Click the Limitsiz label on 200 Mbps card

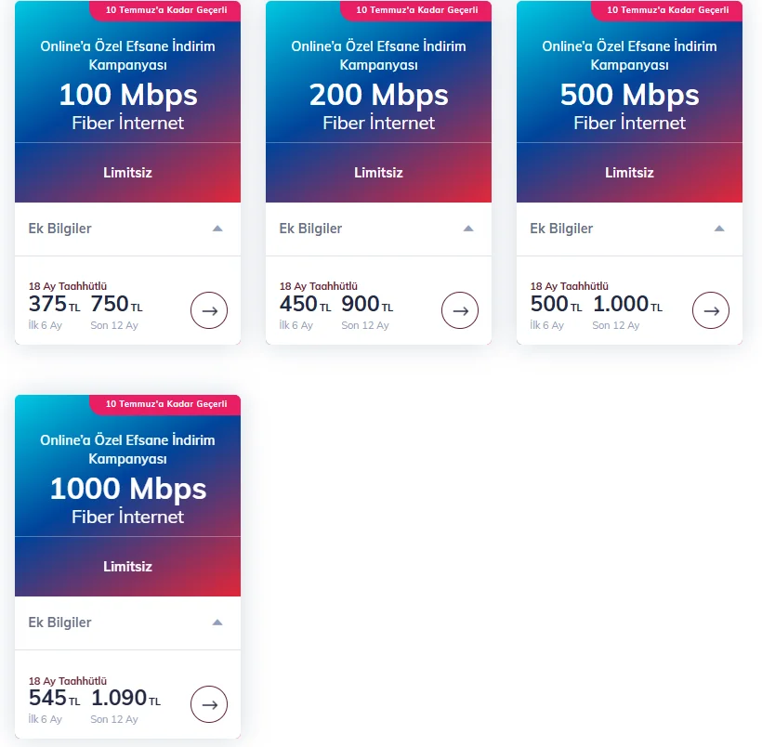[x=378, y=173]
